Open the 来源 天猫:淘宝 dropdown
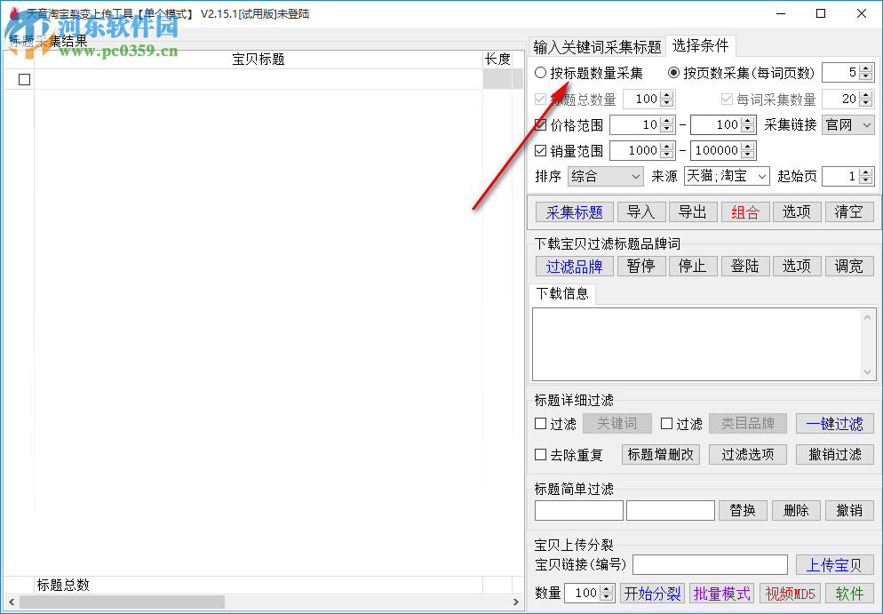 tap(728, 176)
